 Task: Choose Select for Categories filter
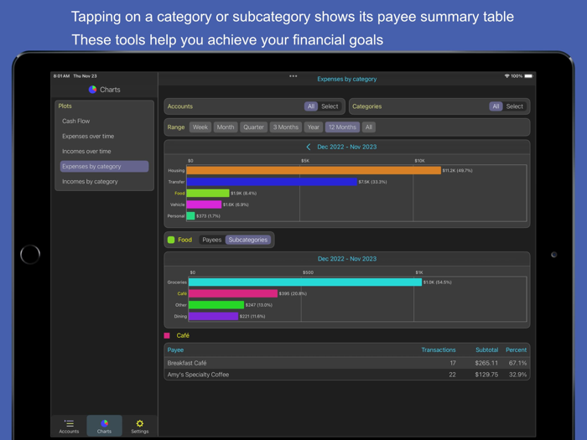click(x=514, y=106)
